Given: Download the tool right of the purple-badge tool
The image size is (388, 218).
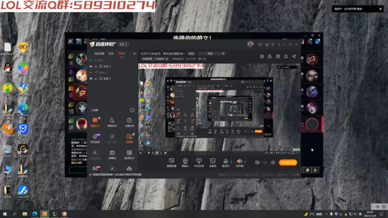Looking at the screenshot, I should pyautogui.click(x=112, y=137).
